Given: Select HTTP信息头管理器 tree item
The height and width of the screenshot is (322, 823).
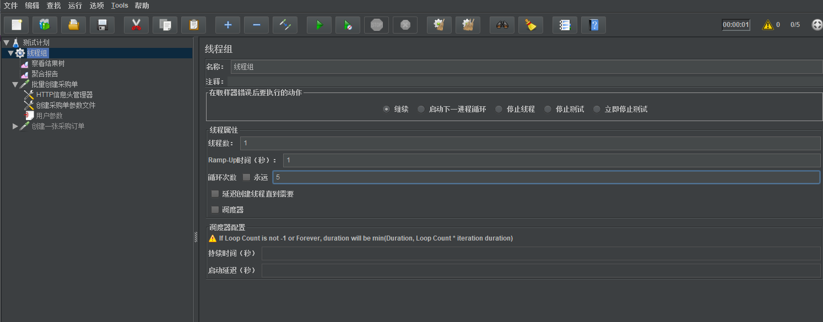Looking at the screenshot, I should [64, 95].
